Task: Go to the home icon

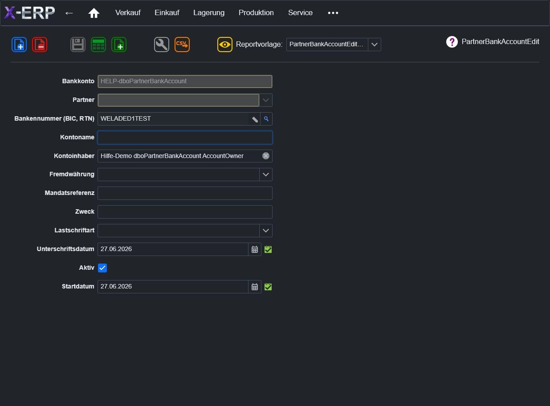Action: [x=94, y=13]
